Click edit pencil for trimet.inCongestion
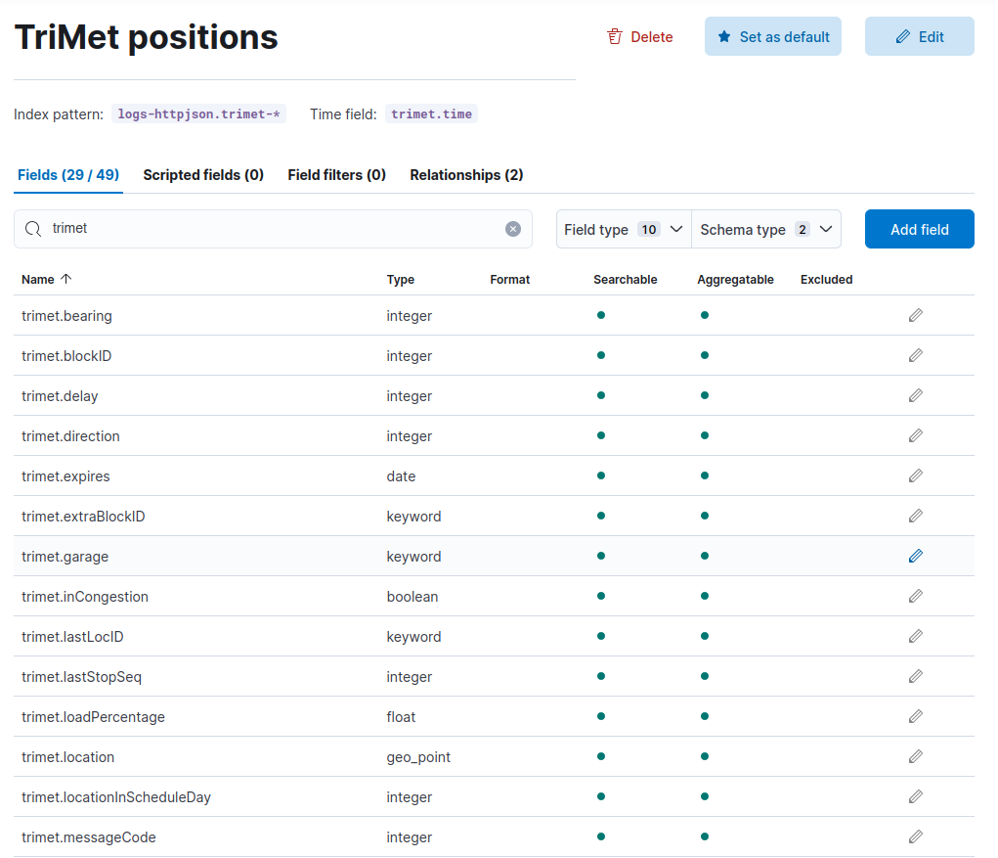The image size is (998, 858). click(x=915, y=596)
